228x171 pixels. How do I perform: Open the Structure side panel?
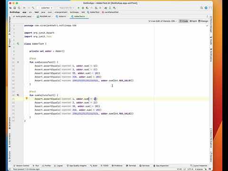click(x=9, y=156)
